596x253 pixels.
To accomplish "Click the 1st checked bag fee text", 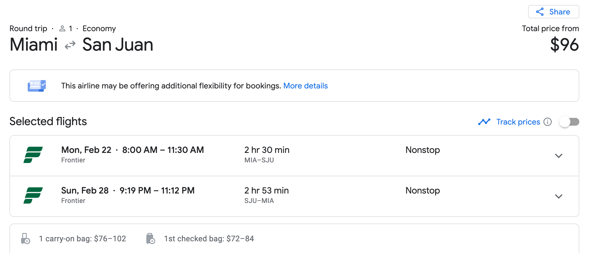I will pyautogui.click(x=209, y=239).
